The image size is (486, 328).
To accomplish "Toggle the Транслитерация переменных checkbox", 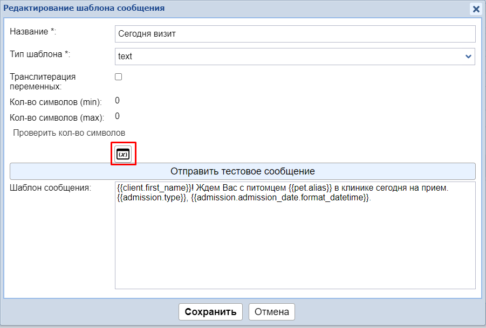I will 119,77.
